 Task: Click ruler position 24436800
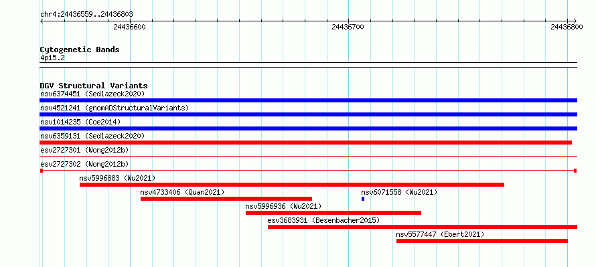click(567, 27)
